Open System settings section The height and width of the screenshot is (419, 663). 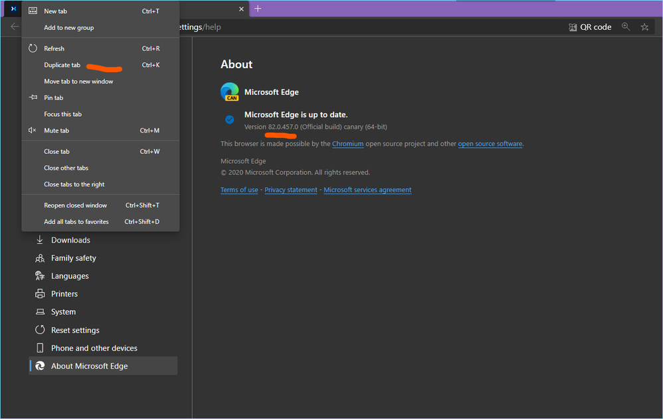tap(103, 312)
